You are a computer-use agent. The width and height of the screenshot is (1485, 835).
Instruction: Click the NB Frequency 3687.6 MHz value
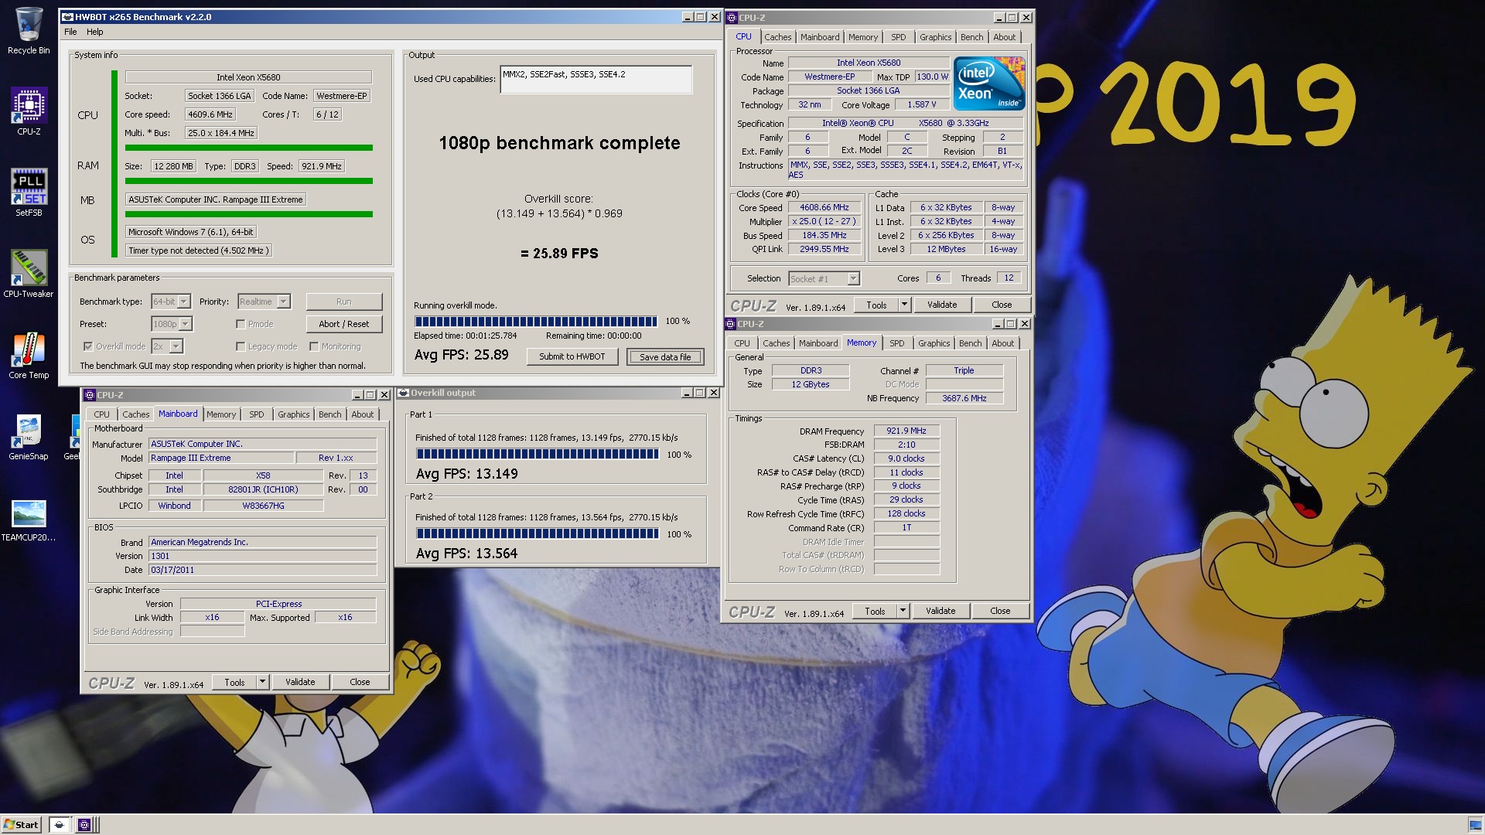tap(964, 398)
